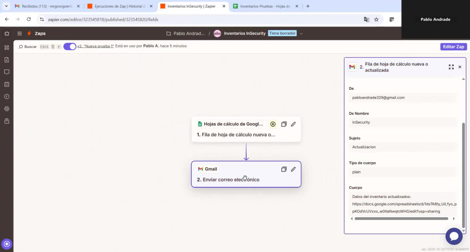Open the settings gear icon in sidebar
This screenshot has height=252, width=470.
click(x=7, y=109)
